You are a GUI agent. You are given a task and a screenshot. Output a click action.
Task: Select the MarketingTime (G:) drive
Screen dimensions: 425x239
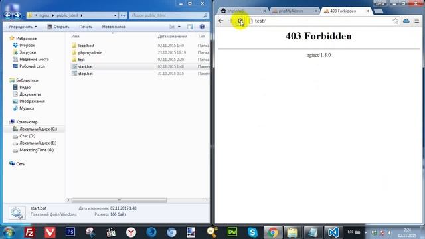37,150
